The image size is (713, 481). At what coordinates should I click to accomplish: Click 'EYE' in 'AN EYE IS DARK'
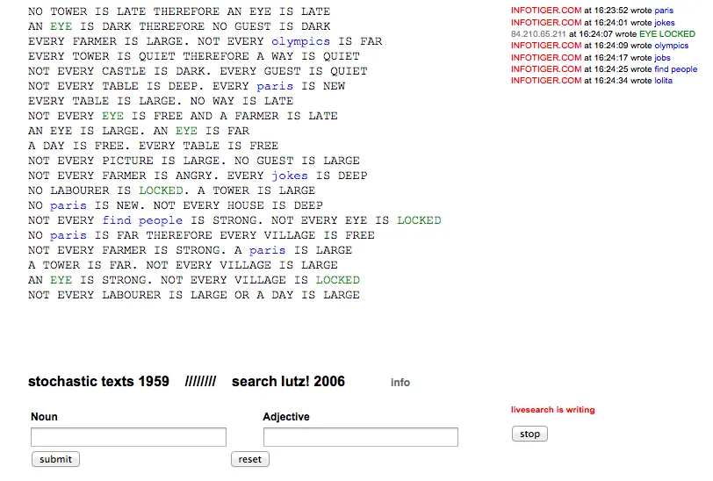[61, 26]
